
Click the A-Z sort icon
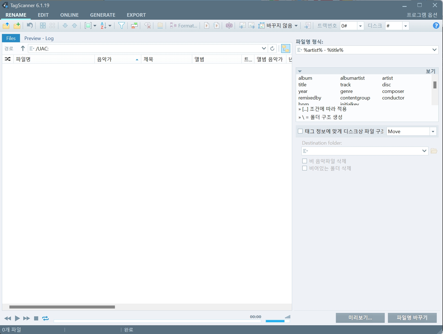(103, 26)
